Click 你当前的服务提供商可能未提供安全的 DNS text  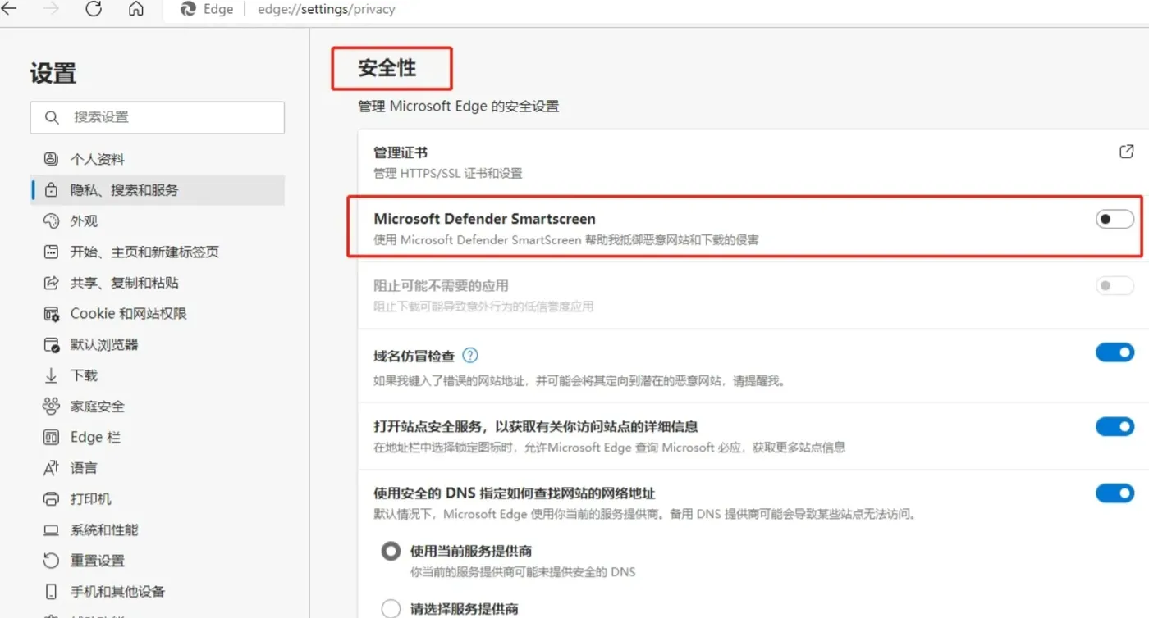(523, 571)
